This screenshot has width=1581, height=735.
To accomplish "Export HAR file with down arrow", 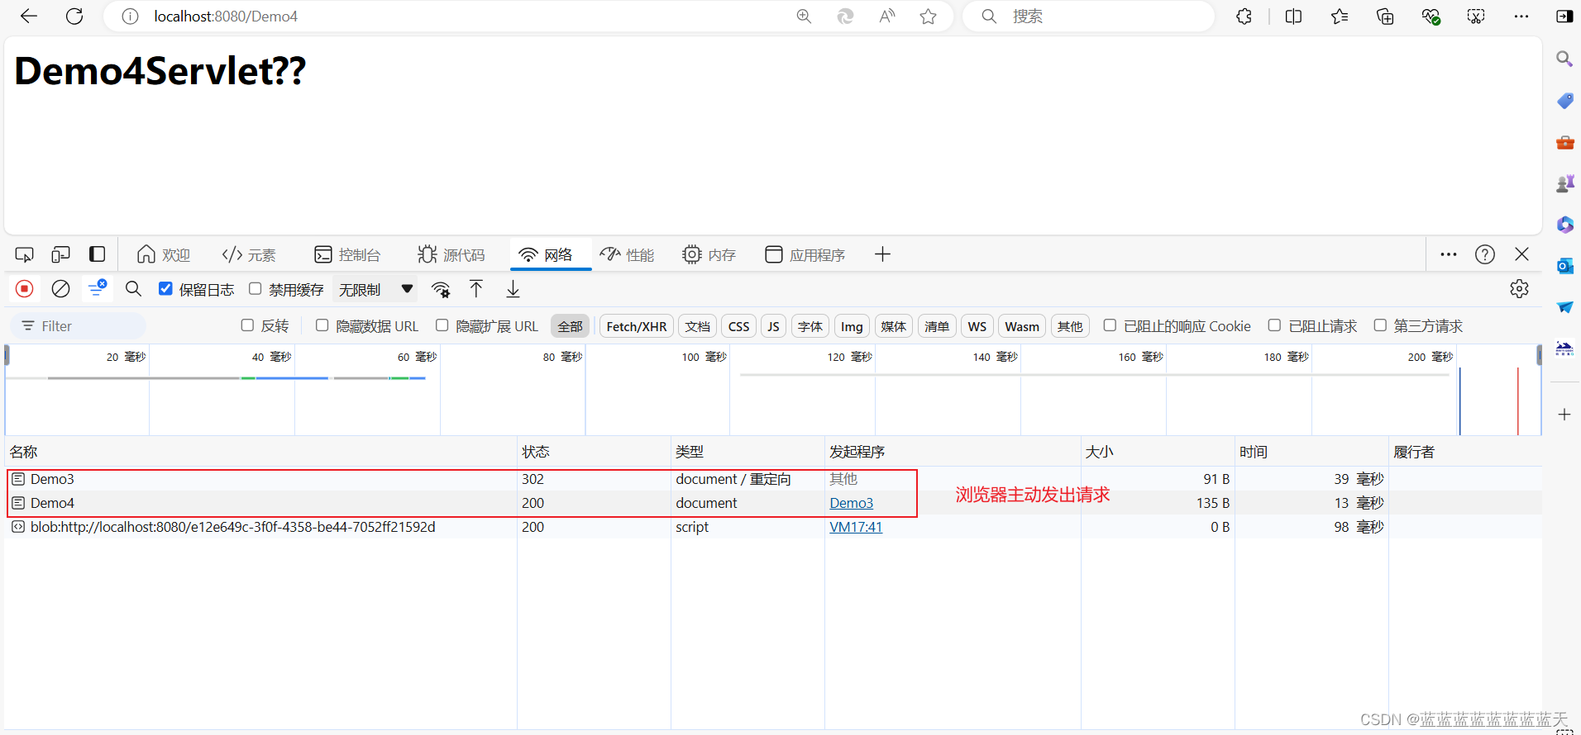I will click(513, 288).
